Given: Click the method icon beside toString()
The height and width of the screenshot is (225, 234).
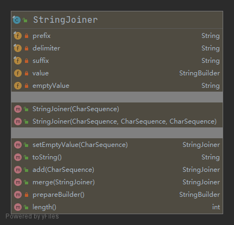Looking at the screenshot, I should [18, 157].
